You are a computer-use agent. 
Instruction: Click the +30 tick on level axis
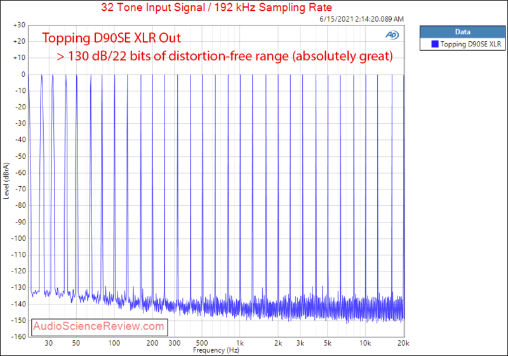pyautogui.click(x=18, y=25)
